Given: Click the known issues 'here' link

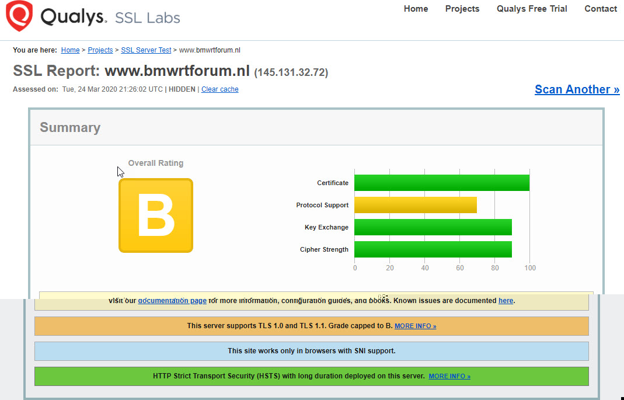Looking at the screenshot, I should point(506,301).
